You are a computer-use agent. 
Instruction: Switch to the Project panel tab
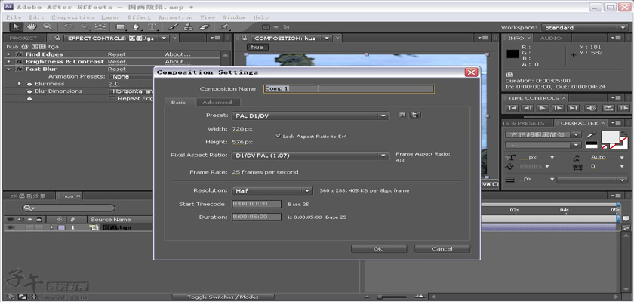tap(23, 38)
